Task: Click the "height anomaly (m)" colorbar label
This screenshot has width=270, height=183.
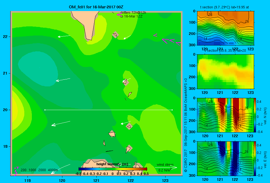Action: click(112, 164)
